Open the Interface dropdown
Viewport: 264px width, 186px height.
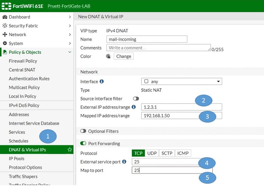point(181,81)
